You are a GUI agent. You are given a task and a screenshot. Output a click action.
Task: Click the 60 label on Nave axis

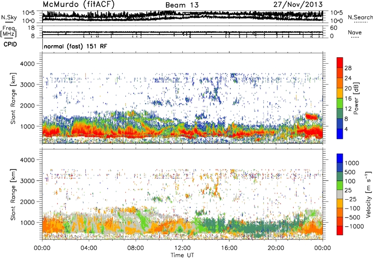[334, 28]
